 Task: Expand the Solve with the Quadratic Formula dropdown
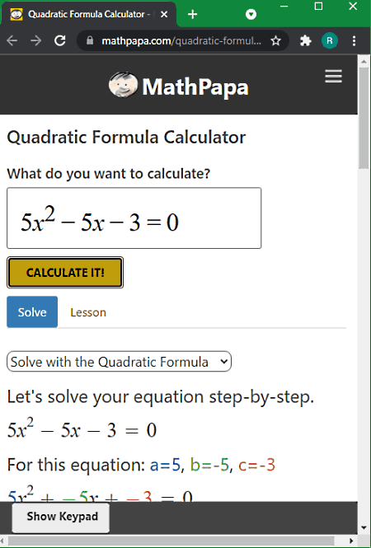coord(119,362)
